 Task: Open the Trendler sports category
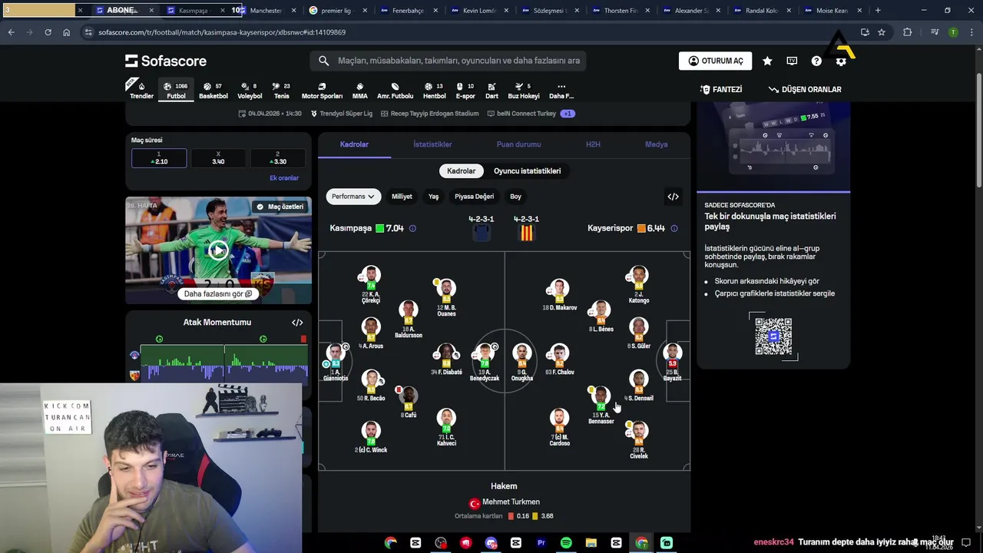click(141, 91)
